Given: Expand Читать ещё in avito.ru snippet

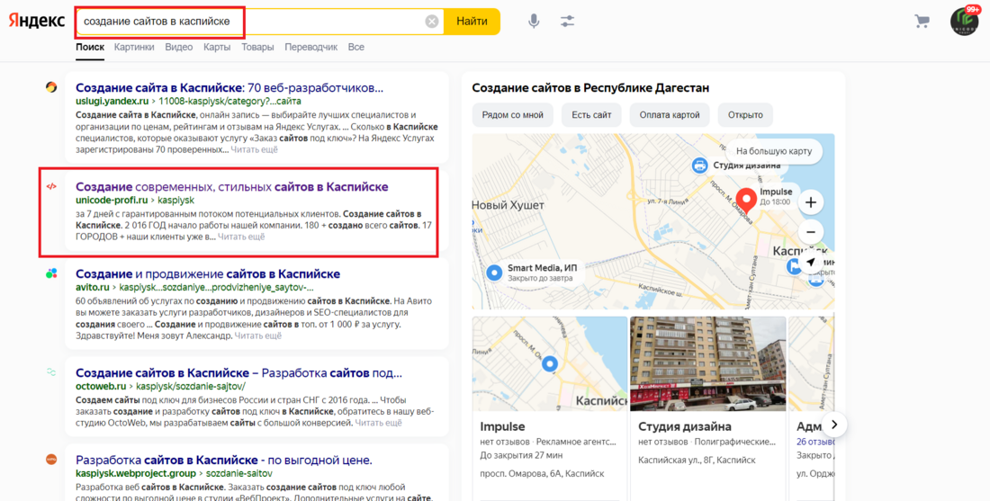Looking at the screenshot, I should [x=257, y=335].
